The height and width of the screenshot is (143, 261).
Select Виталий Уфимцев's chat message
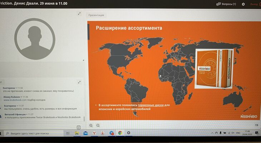pyautogui.click(x=43, y=116)
